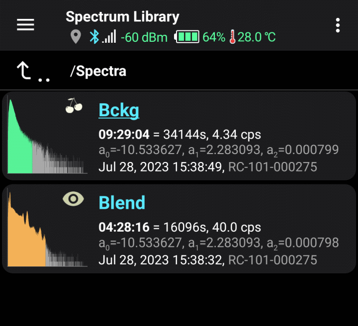This screenshot has height=326, width=358.
Task: Click the /Spectra folder path
Action: pos(98,71)
